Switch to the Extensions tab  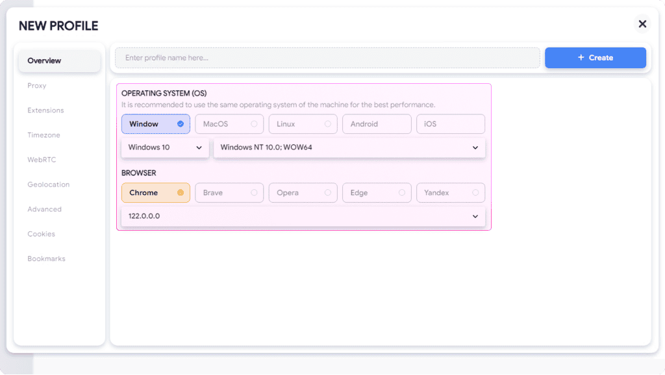tap(45, 110)
